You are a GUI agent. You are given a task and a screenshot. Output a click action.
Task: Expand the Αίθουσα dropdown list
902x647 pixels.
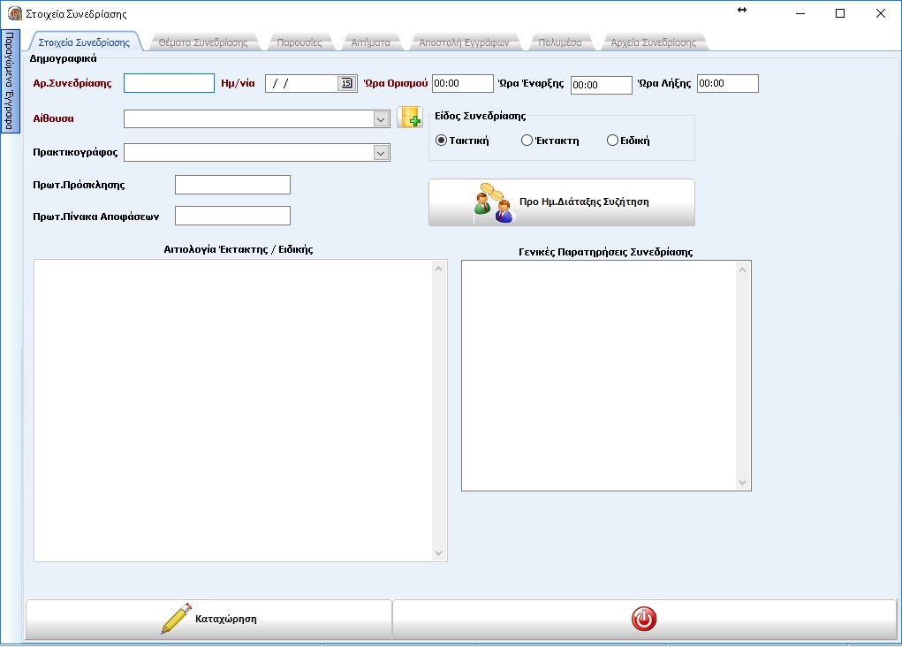381,119
